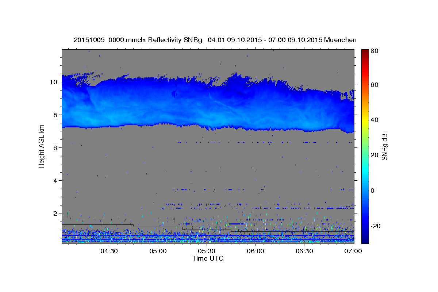This screenshot has height=292, width=438.
Task: Click the 06:00 time tick label
Action: [x=255, y=251]
